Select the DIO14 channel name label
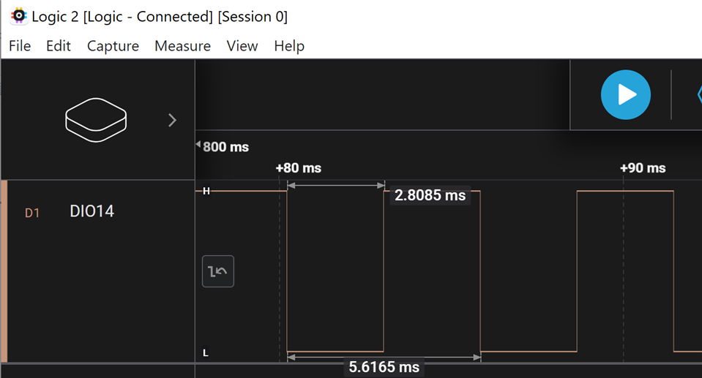702x378 pixels. click(x=92, y=212)
